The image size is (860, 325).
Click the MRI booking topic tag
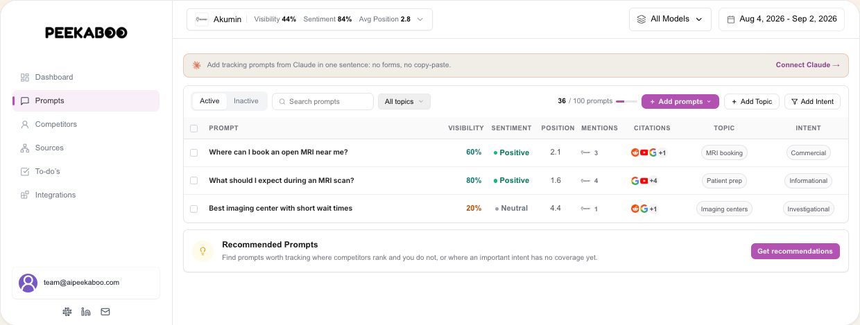[x=723, y=152]
